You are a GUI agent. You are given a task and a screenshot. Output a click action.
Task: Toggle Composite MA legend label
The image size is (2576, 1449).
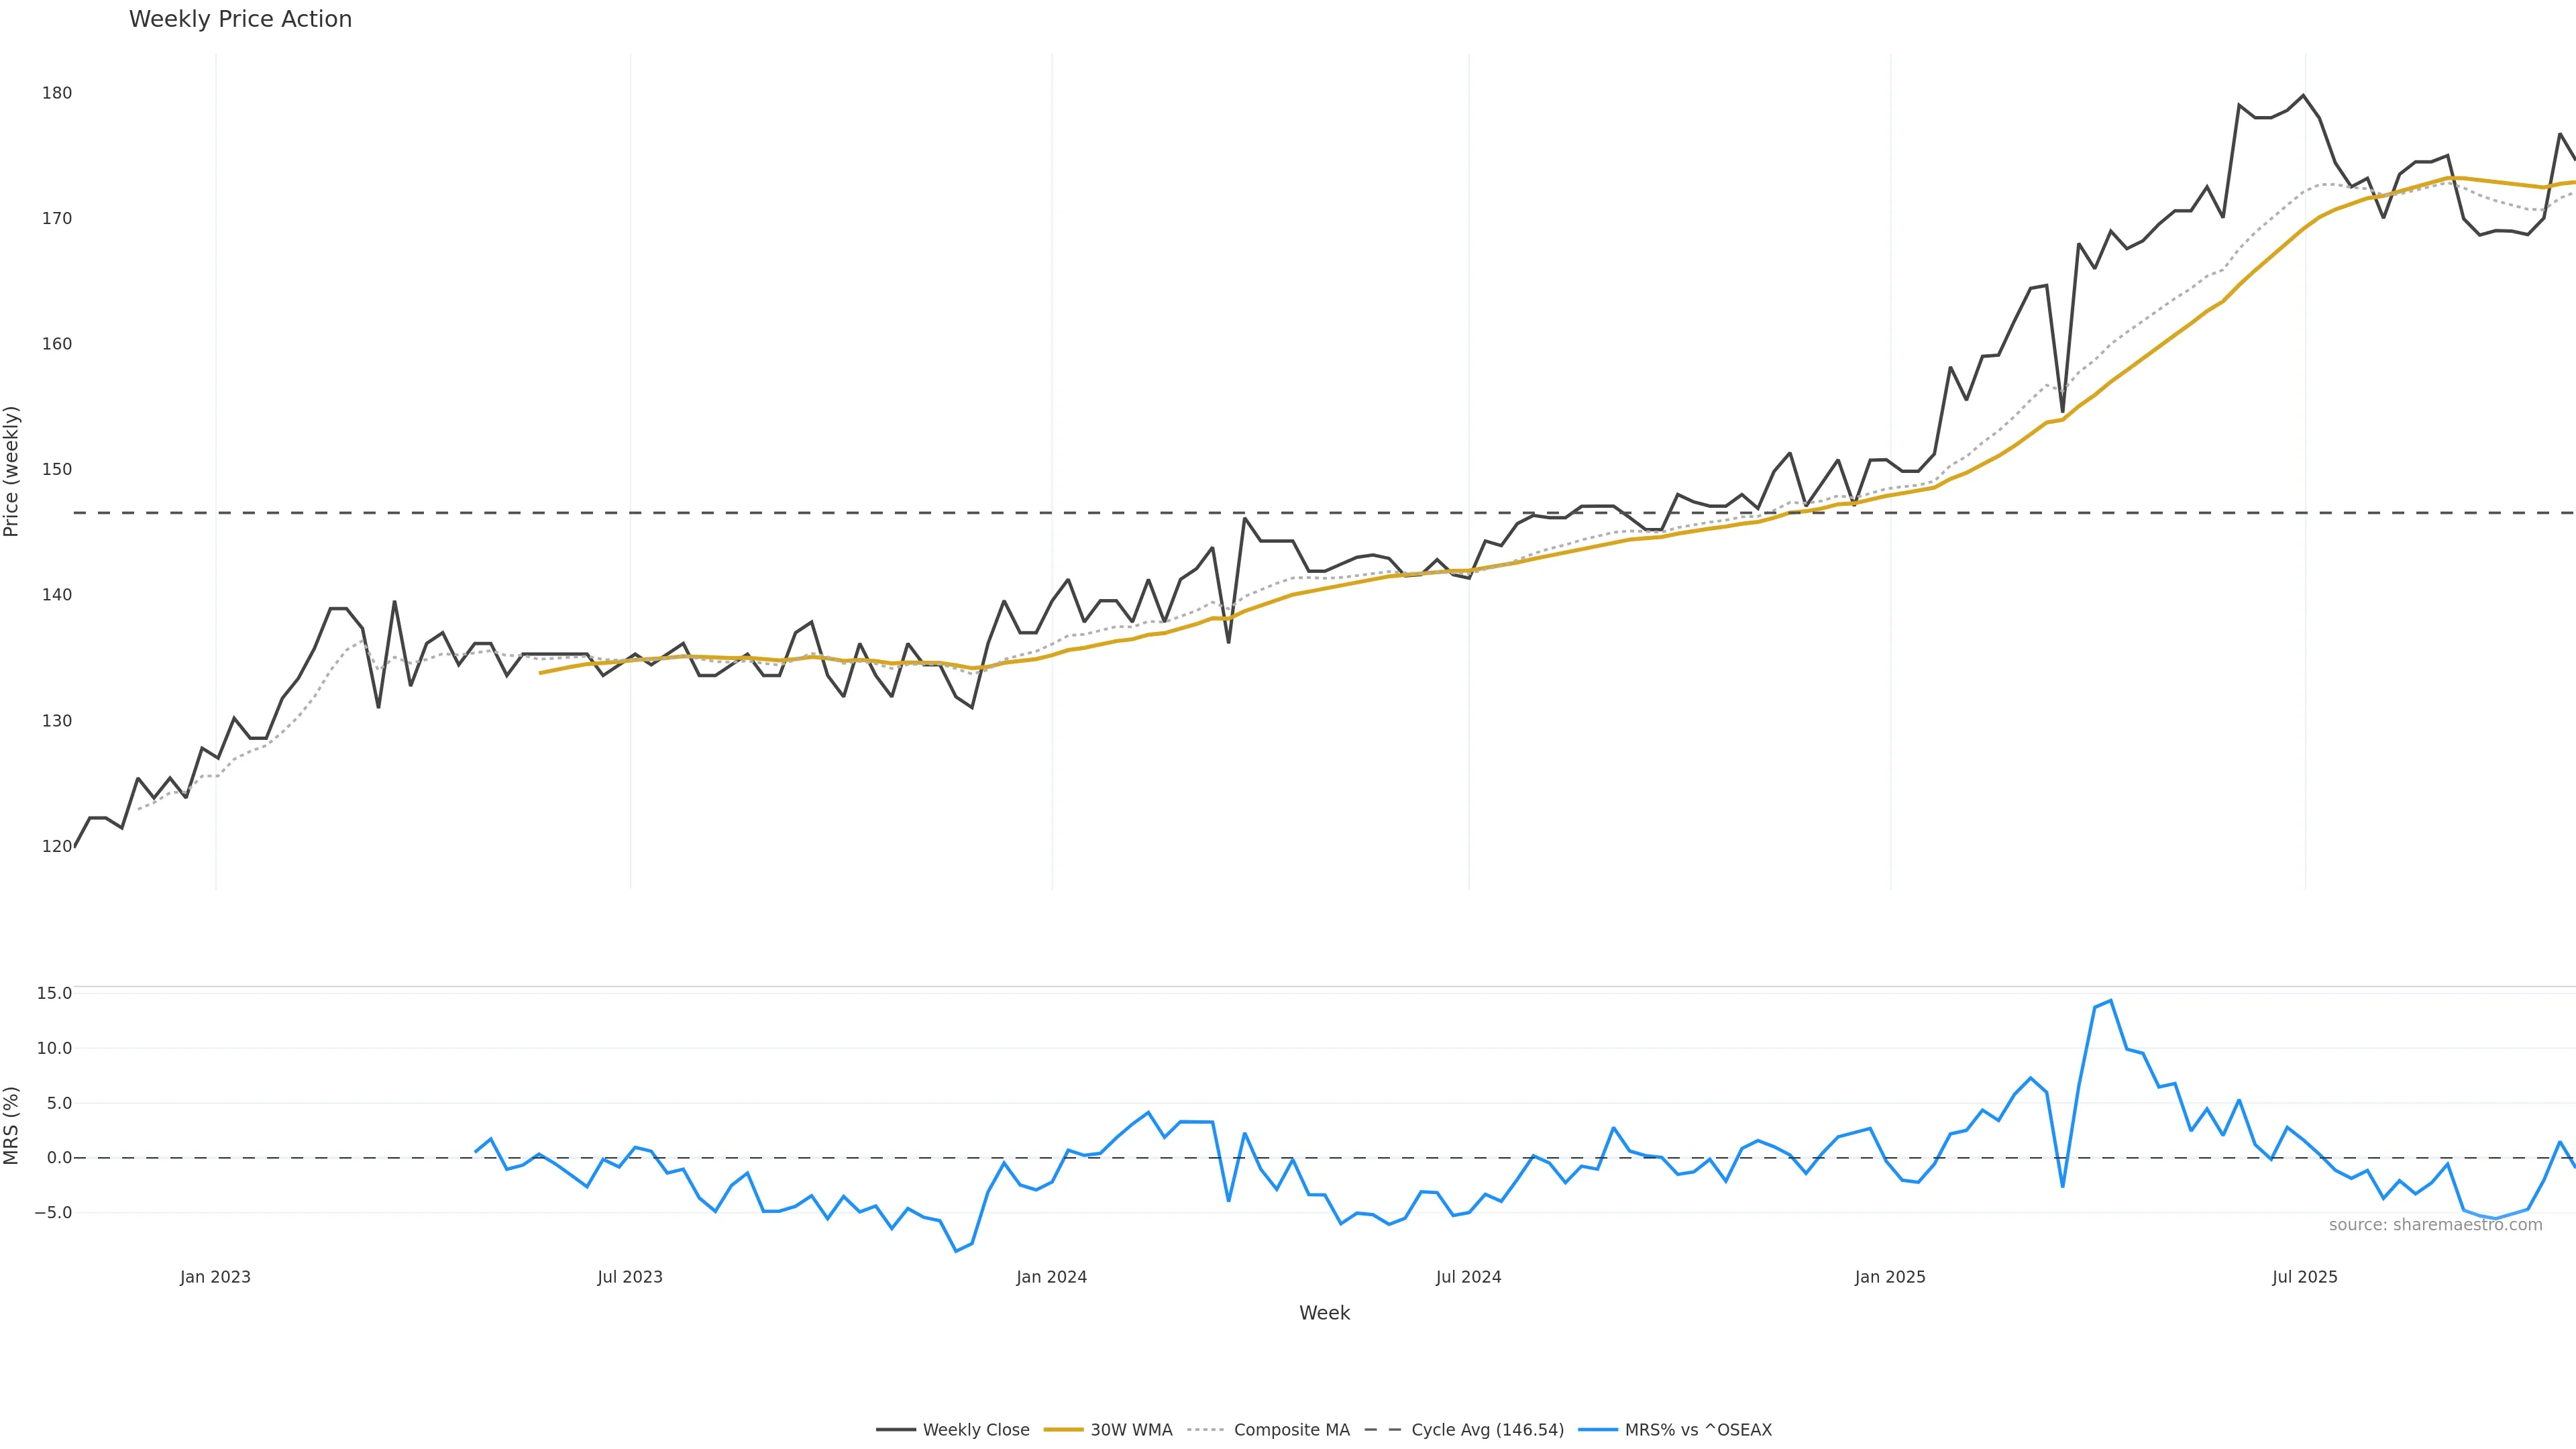[1291, 1430]
